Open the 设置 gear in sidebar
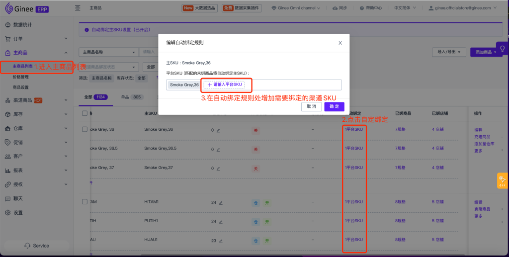This screenshot has width=509, height=257. [x=8, y=212]
